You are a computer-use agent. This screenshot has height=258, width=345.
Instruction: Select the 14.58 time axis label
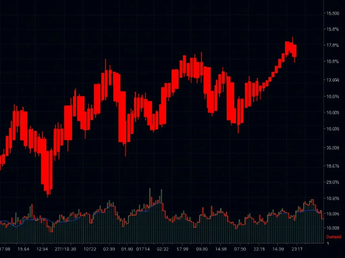pyautogui.click(x=221, y=249)
